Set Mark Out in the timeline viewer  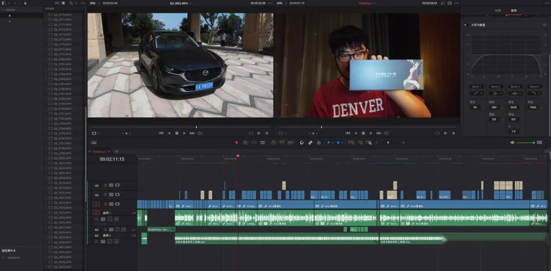click(x=454, y=133)
